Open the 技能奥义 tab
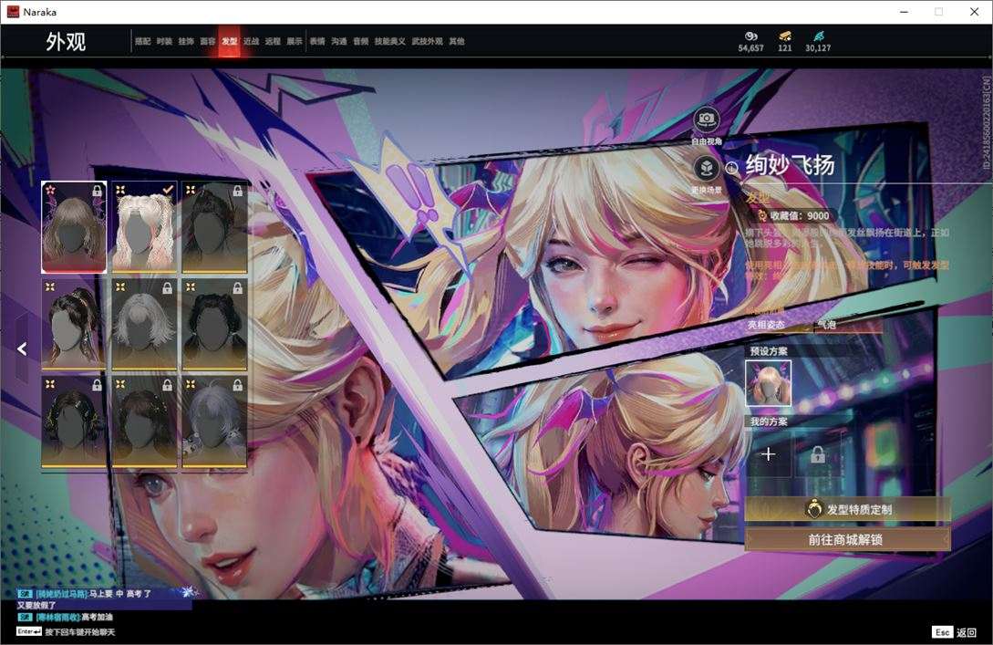This screenshot has width=993, height=645. point(389,41)
